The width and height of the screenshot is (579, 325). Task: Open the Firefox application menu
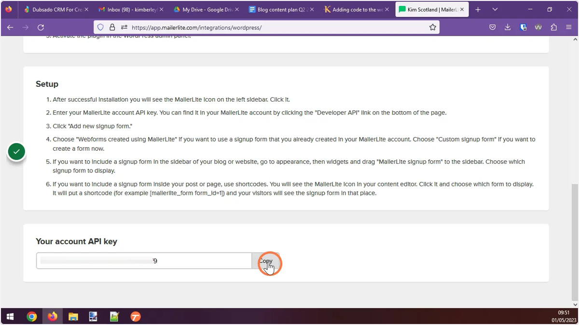click(569, 27)
